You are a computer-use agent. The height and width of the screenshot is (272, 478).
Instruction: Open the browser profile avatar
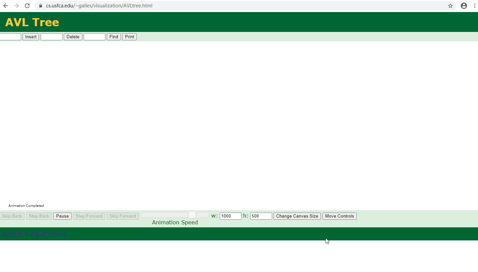click(x=464, y=6)
